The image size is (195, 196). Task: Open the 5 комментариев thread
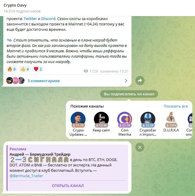[44, 81]
